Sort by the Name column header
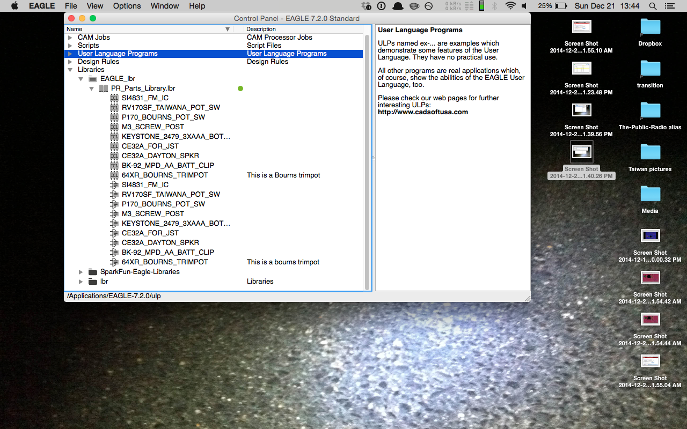 click(149, 29)
